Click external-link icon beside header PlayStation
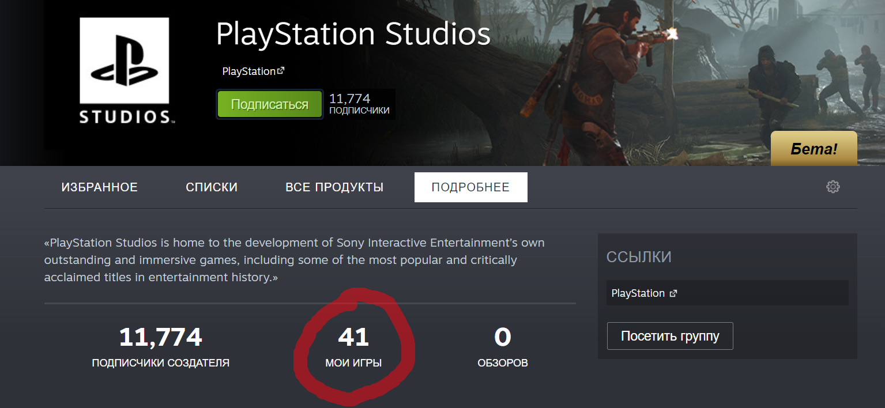 281,71
